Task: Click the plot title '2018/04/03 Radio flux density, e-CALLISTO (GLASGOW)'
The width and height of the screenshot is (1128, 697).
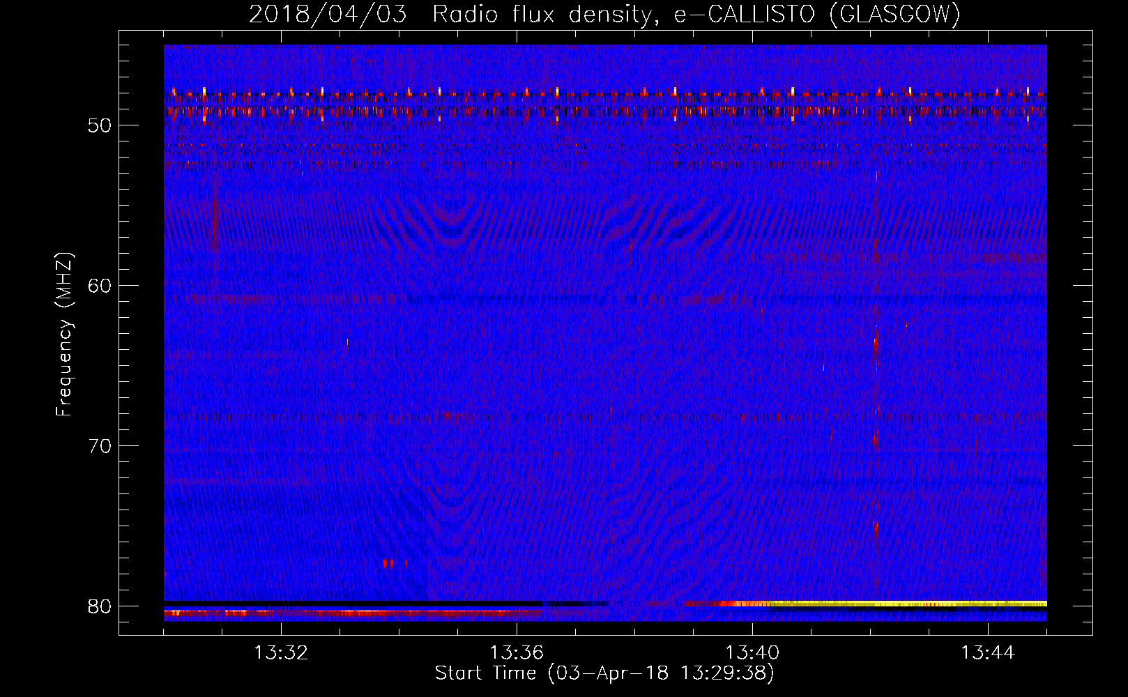Action: 605,14
